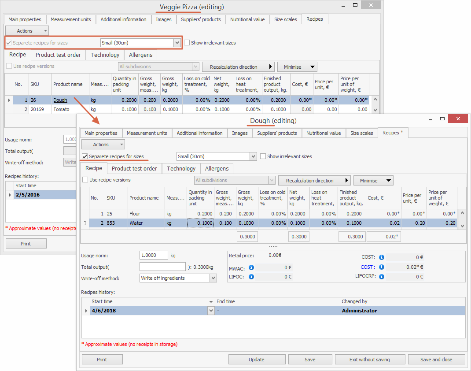Uncheck Separate recipes for sizes in Dough window

click(85, 156)
